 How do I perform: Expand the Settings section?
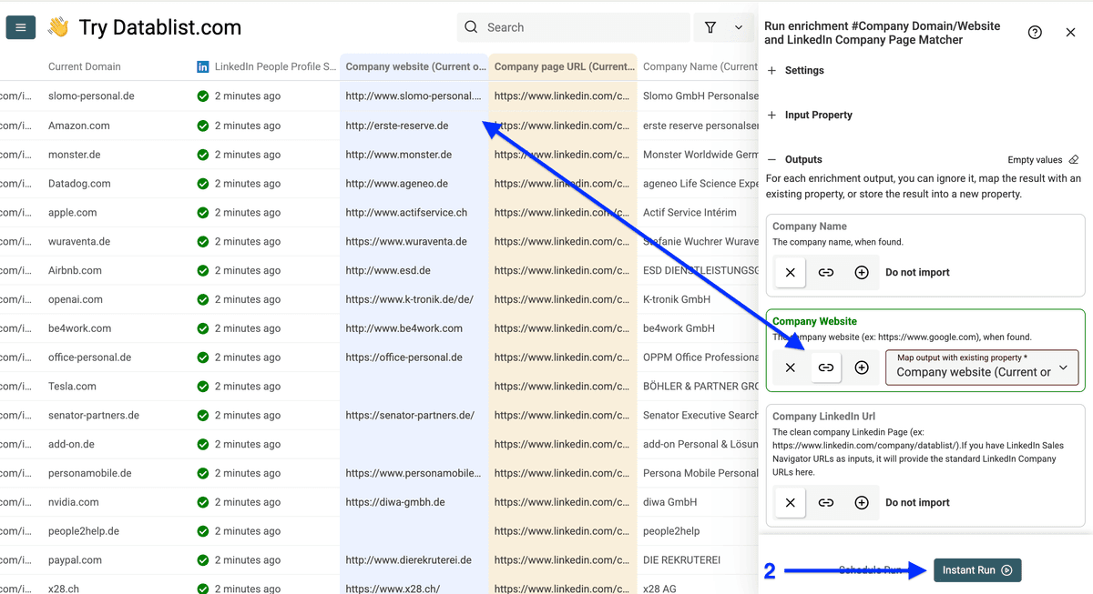click(795, 70)
